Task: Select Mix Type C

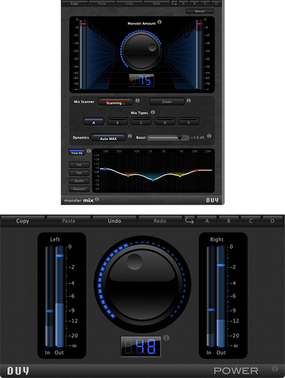Action: pos(141,121)
